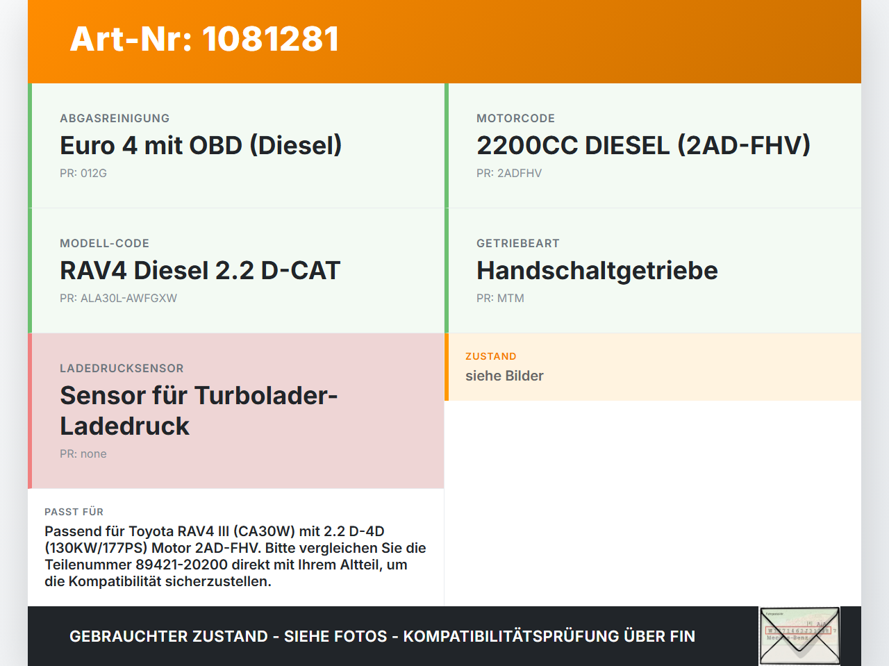The image size is (889, 666).
Task: Select the code 'PR: none'
Action: click(83, 453)
